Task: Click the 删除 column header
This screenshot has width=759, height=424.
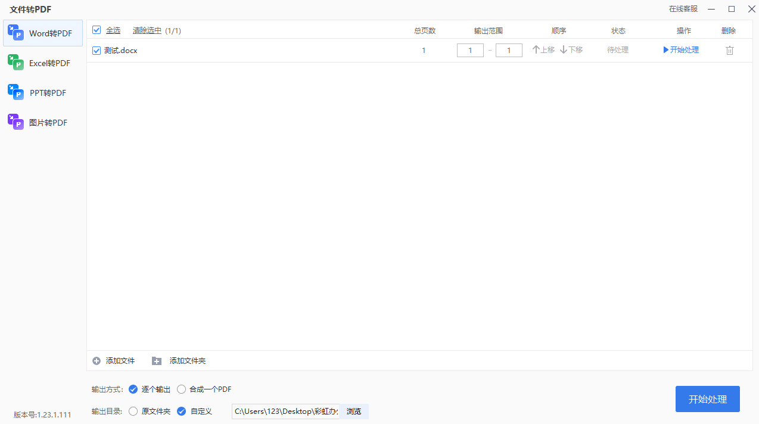Action: coord(729,31)
